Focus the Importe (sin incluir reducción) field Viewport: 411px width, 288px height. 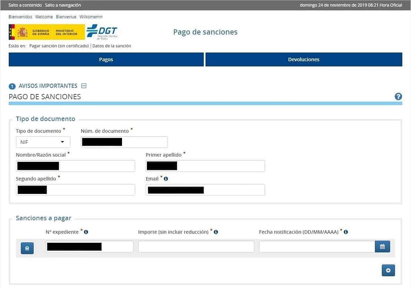[196, 246]
